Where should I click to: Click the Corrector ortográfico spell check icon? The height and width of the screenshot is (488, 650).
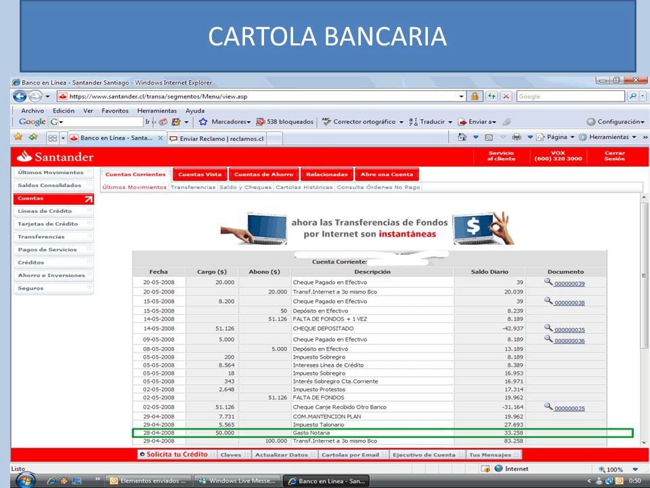[326, 121]
